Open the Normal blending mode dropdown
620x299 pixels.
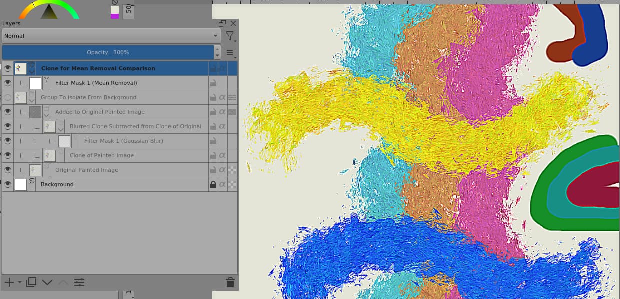click(x=111, y=36)
